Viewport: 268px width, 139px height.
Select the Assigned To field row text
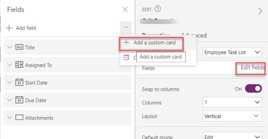pos(38,65)
